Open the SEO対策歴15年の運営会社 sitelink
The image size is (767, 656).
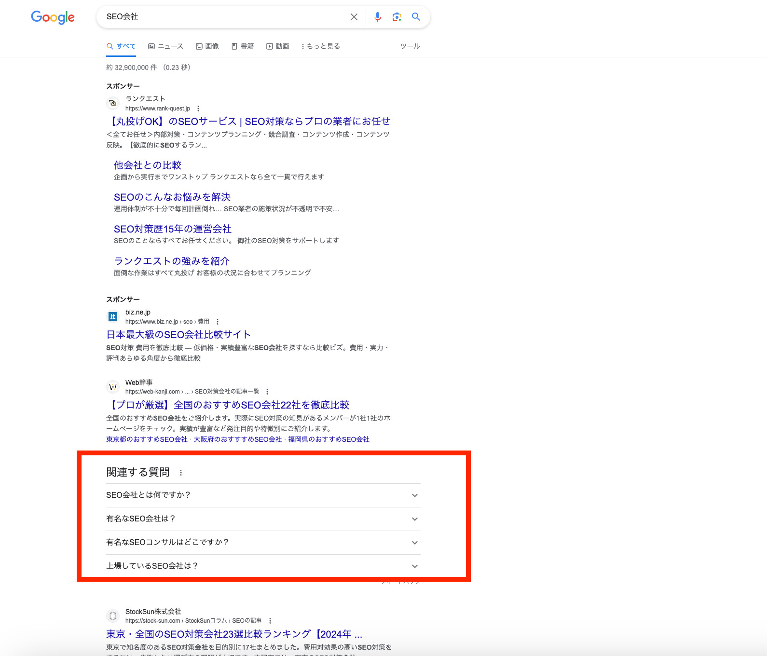173,229
